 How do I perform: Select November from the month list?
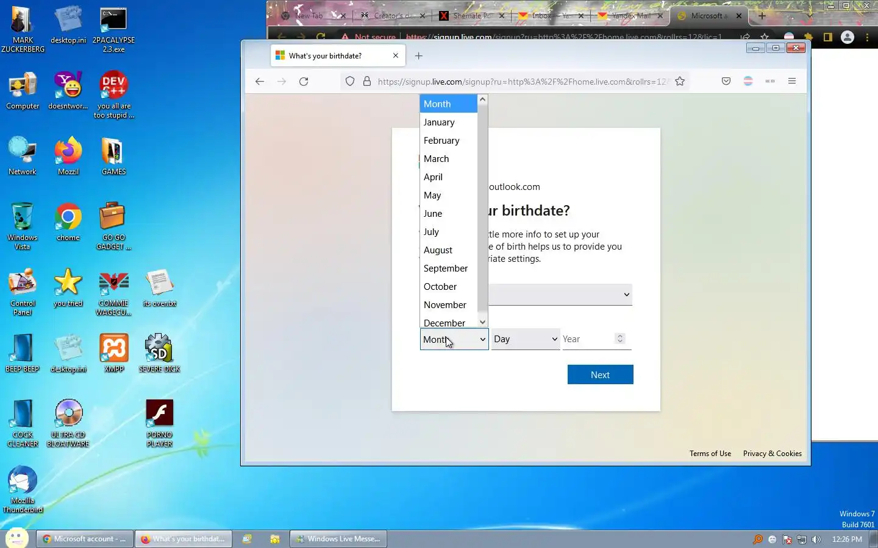pos(448,305)
